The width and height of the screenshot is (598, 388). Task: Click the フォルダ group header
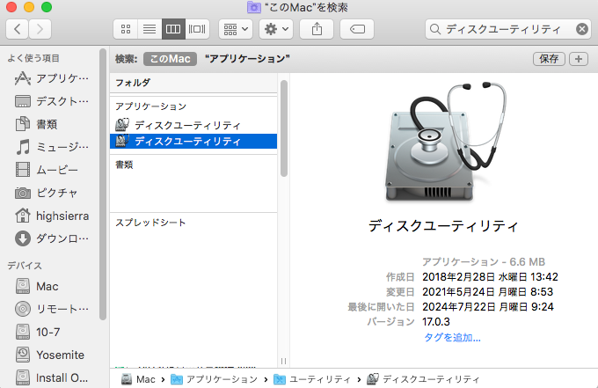pyautogui.click(x=133, y=83)
